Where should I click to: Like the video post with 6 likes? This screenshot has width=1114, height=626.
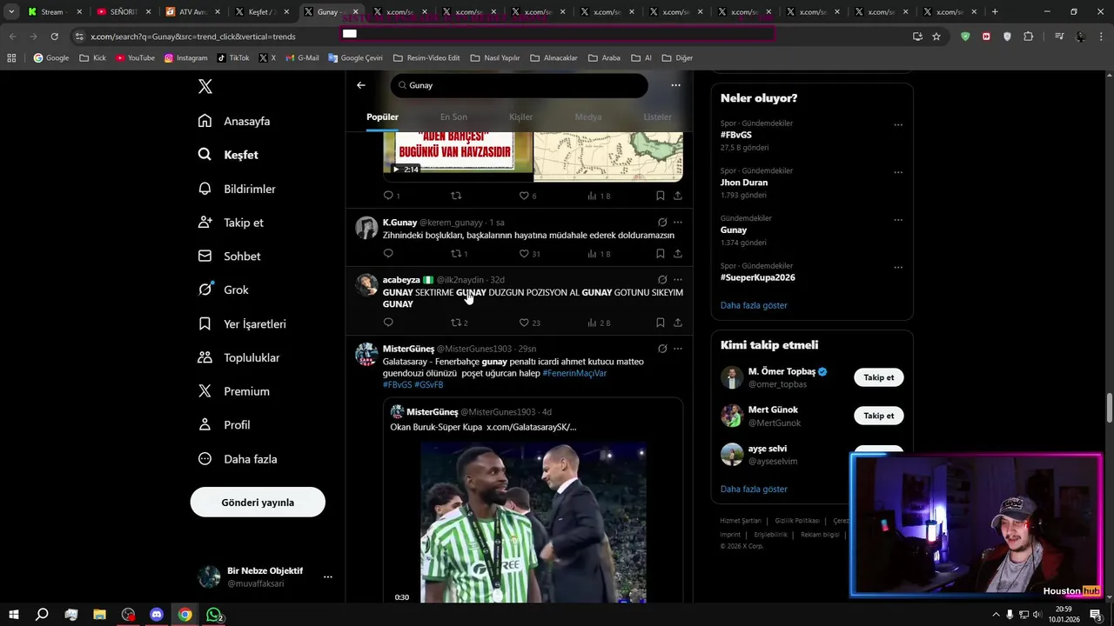[524, 196]
